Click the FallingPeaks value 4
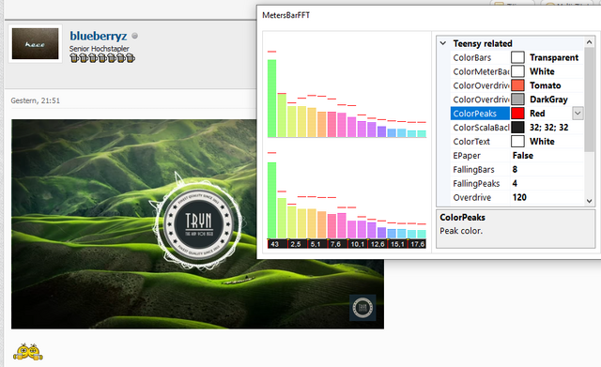This screenshot has width=601, height=367. 515,184
